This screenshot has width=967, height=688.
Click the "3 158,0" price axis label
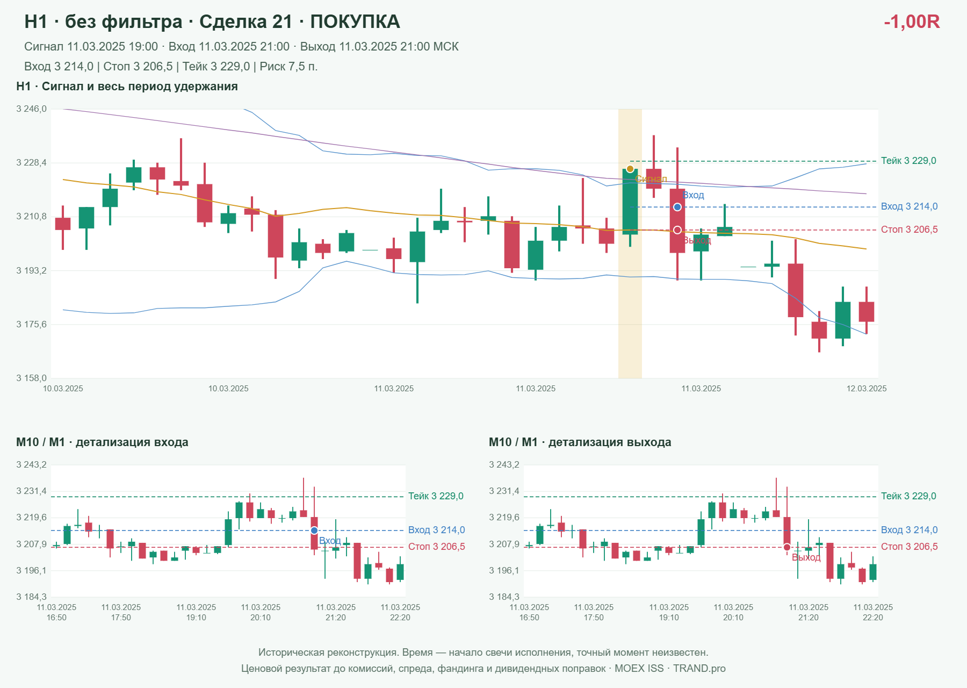point(32,378)
